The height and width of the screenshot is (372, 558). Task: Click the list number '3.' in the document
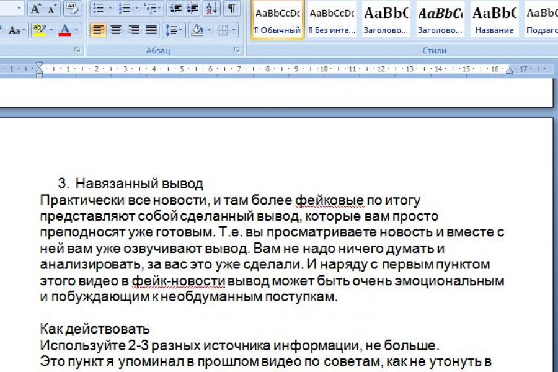63,184
